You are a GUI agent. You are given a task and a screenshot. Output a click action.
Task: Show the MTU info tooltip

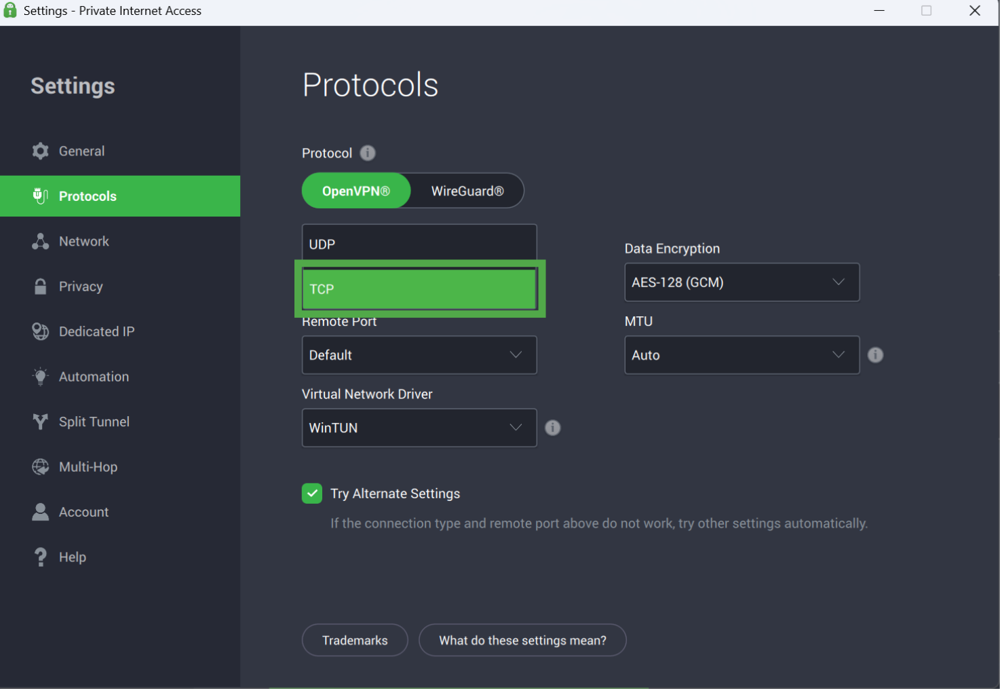coord(876,355)
